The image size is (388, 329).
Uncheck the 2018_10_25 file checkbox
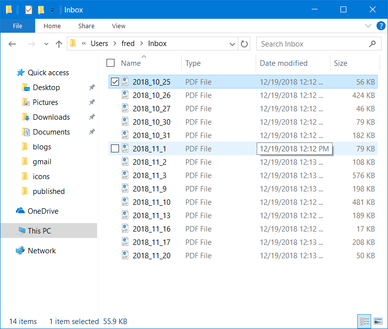click(115, 82)
